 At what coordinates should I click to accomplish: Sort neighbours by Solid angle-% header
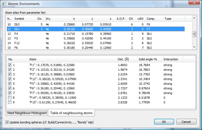[149, 59]
